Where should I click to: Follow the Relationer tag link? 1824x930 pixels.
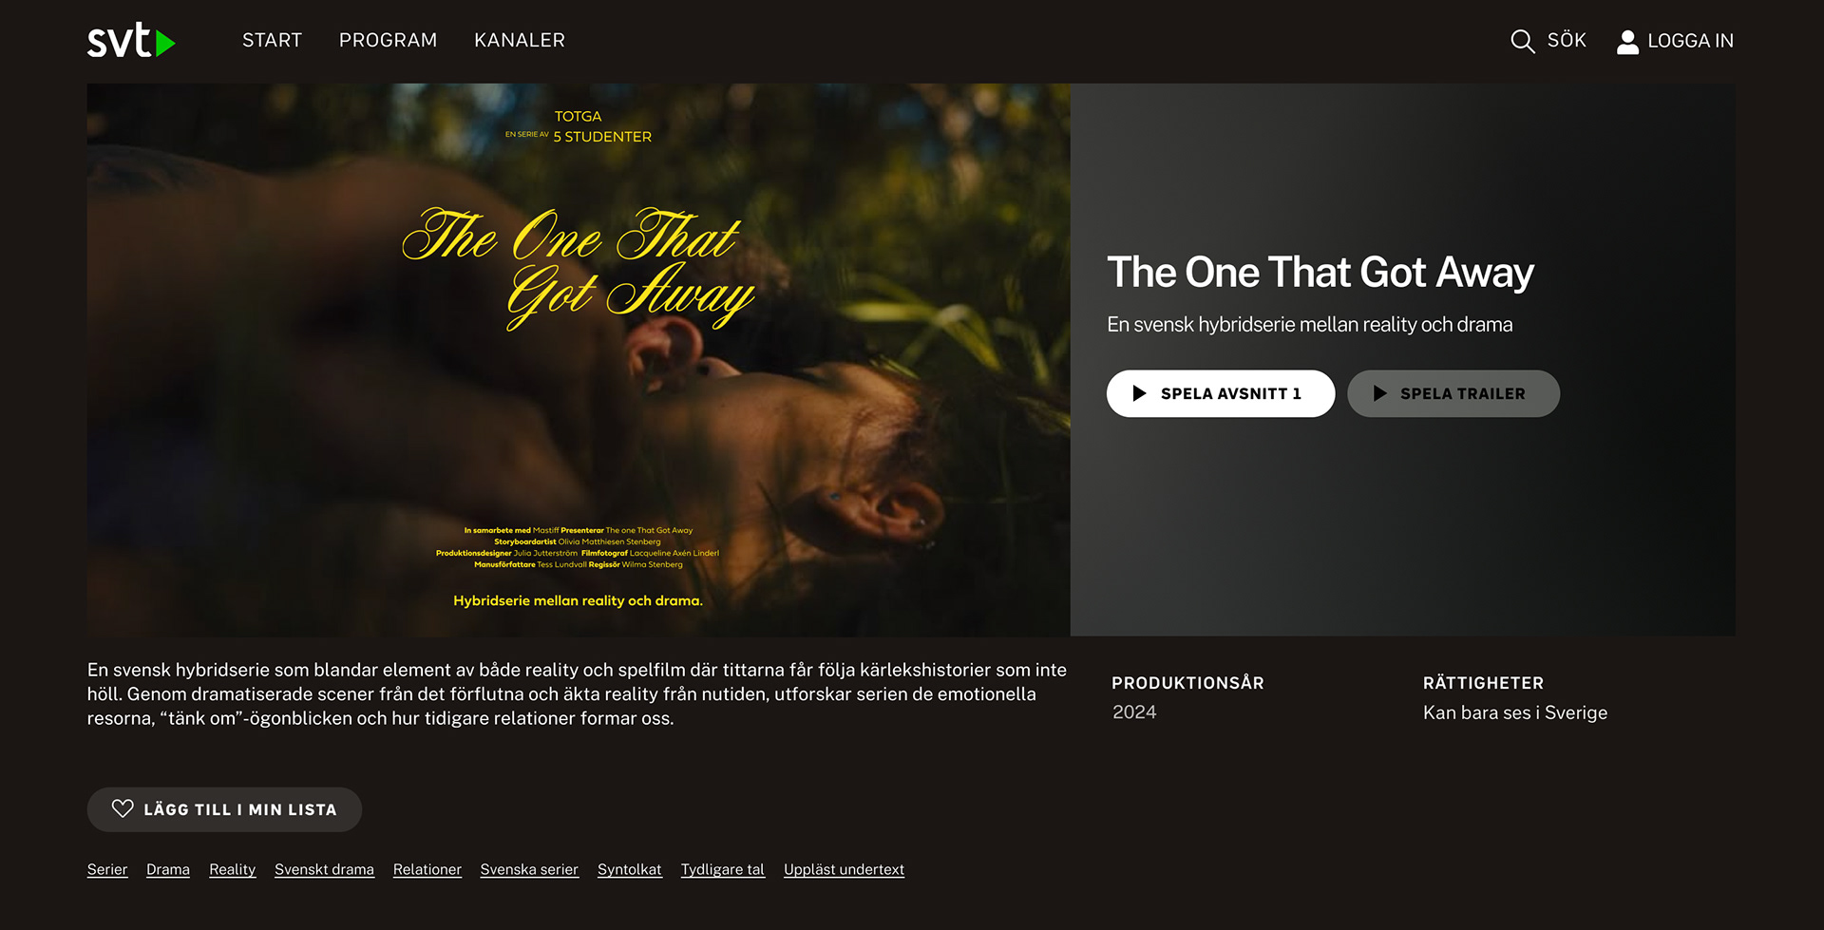[427, 869]
